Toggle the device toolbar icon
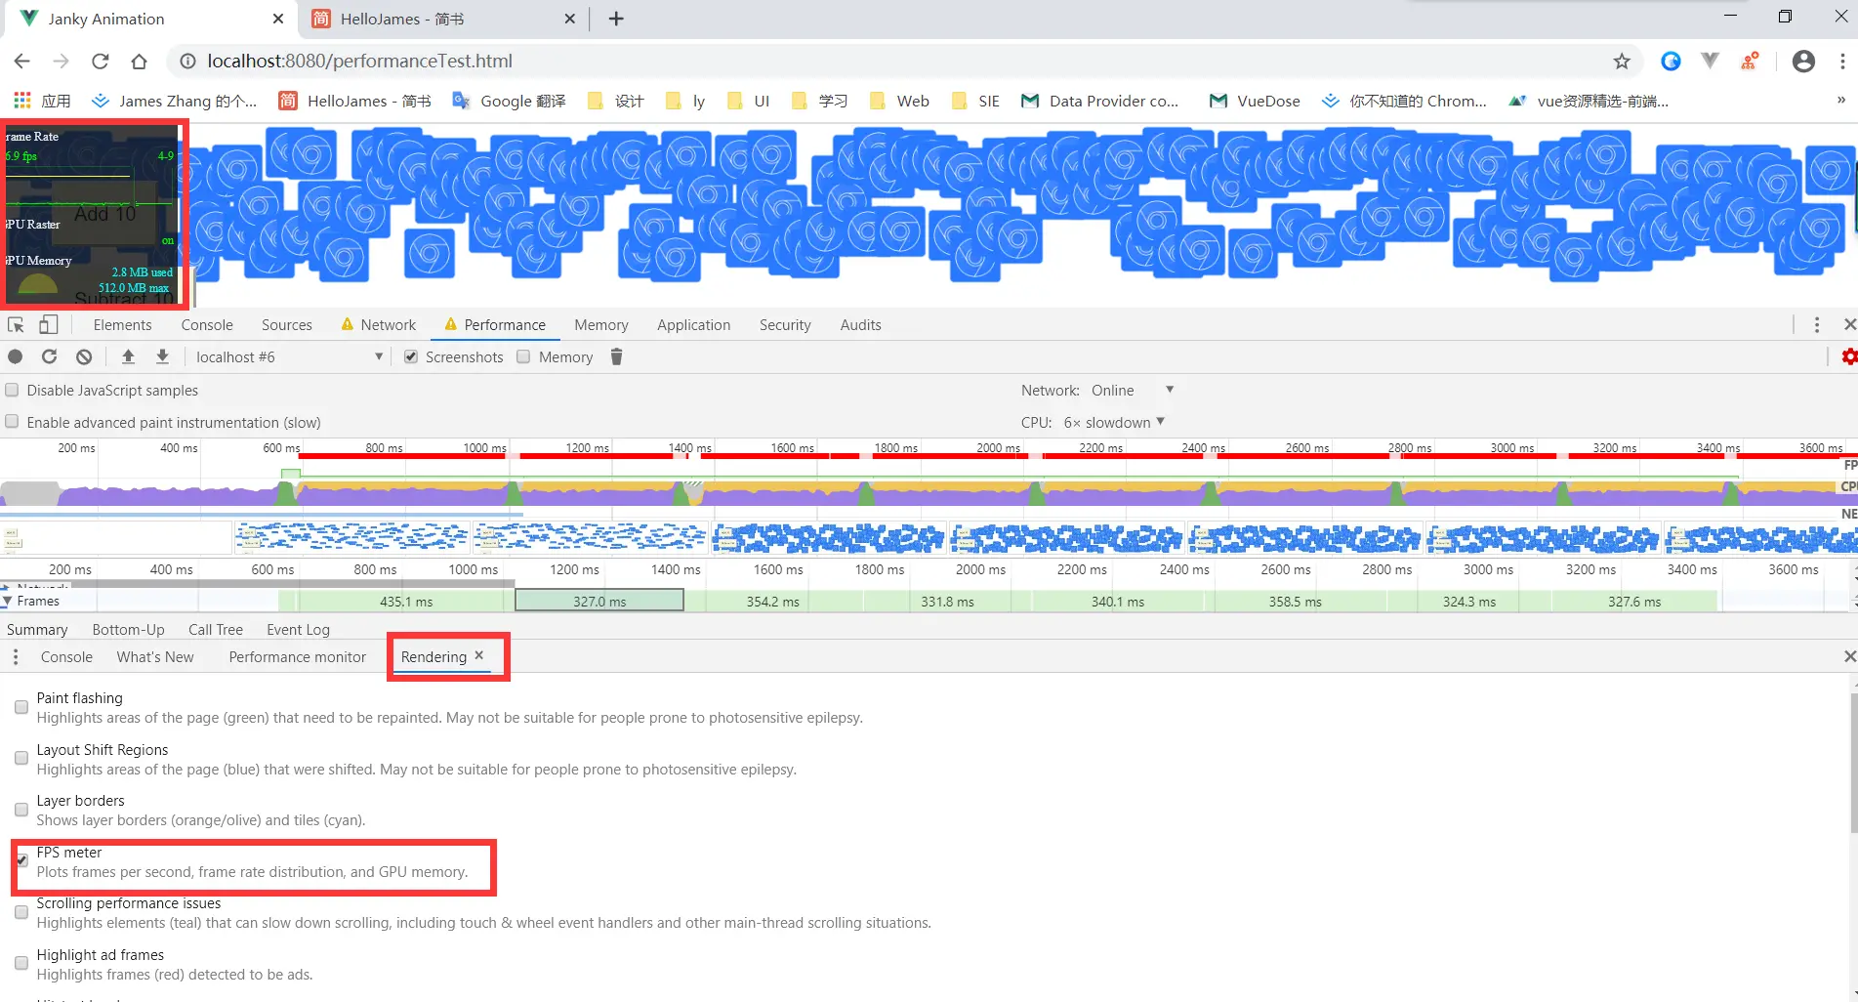The width and height of the screenshot is (1858, 1002). pos(48,325)
